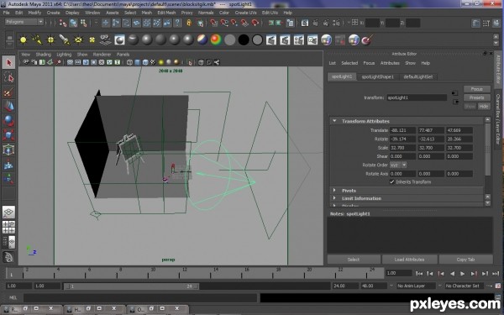
Task: Toggle the film gate icon in viewport toolbar
Action: [78, 62]
